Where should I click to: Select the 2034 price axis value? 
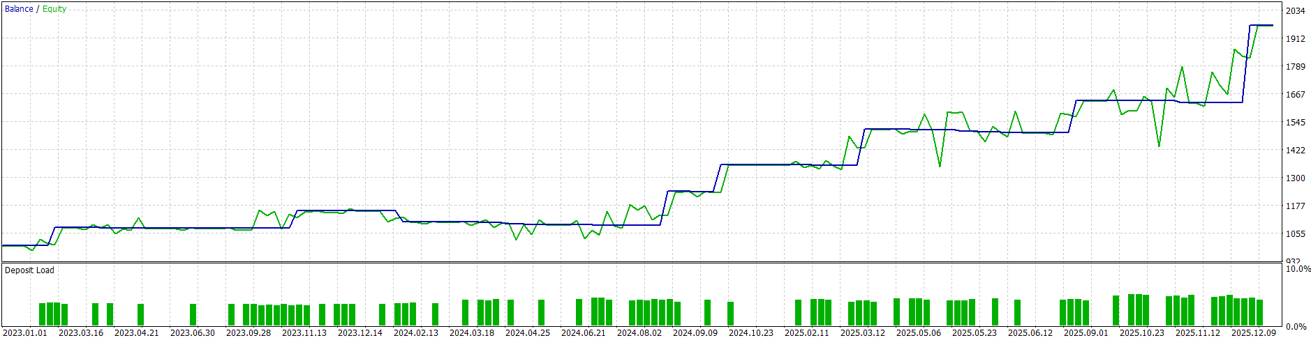point(1296,11)
